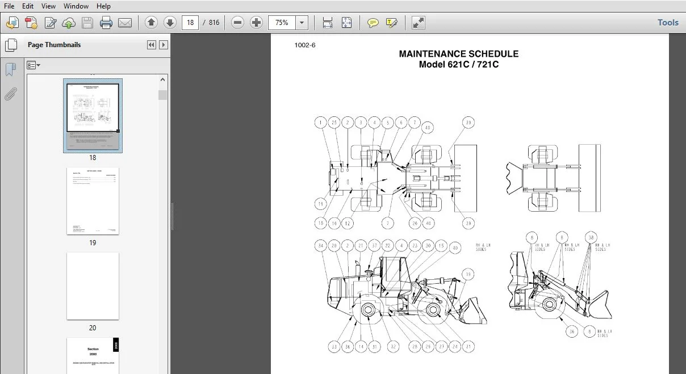Click the Add sticky note comment icon
Viewport: 686px width, 374px height.
pyautogui.click(x=373, y=23)
